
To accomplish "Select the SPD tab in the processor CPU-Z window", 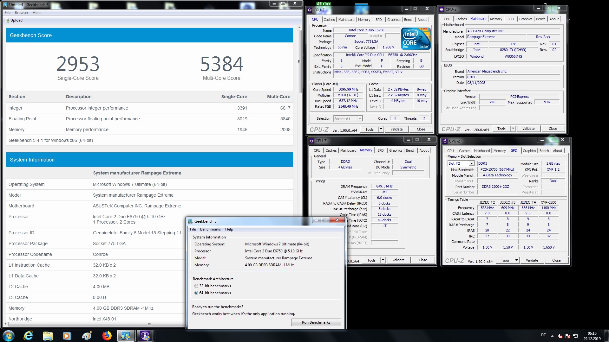I will click(x=379, y=20).
